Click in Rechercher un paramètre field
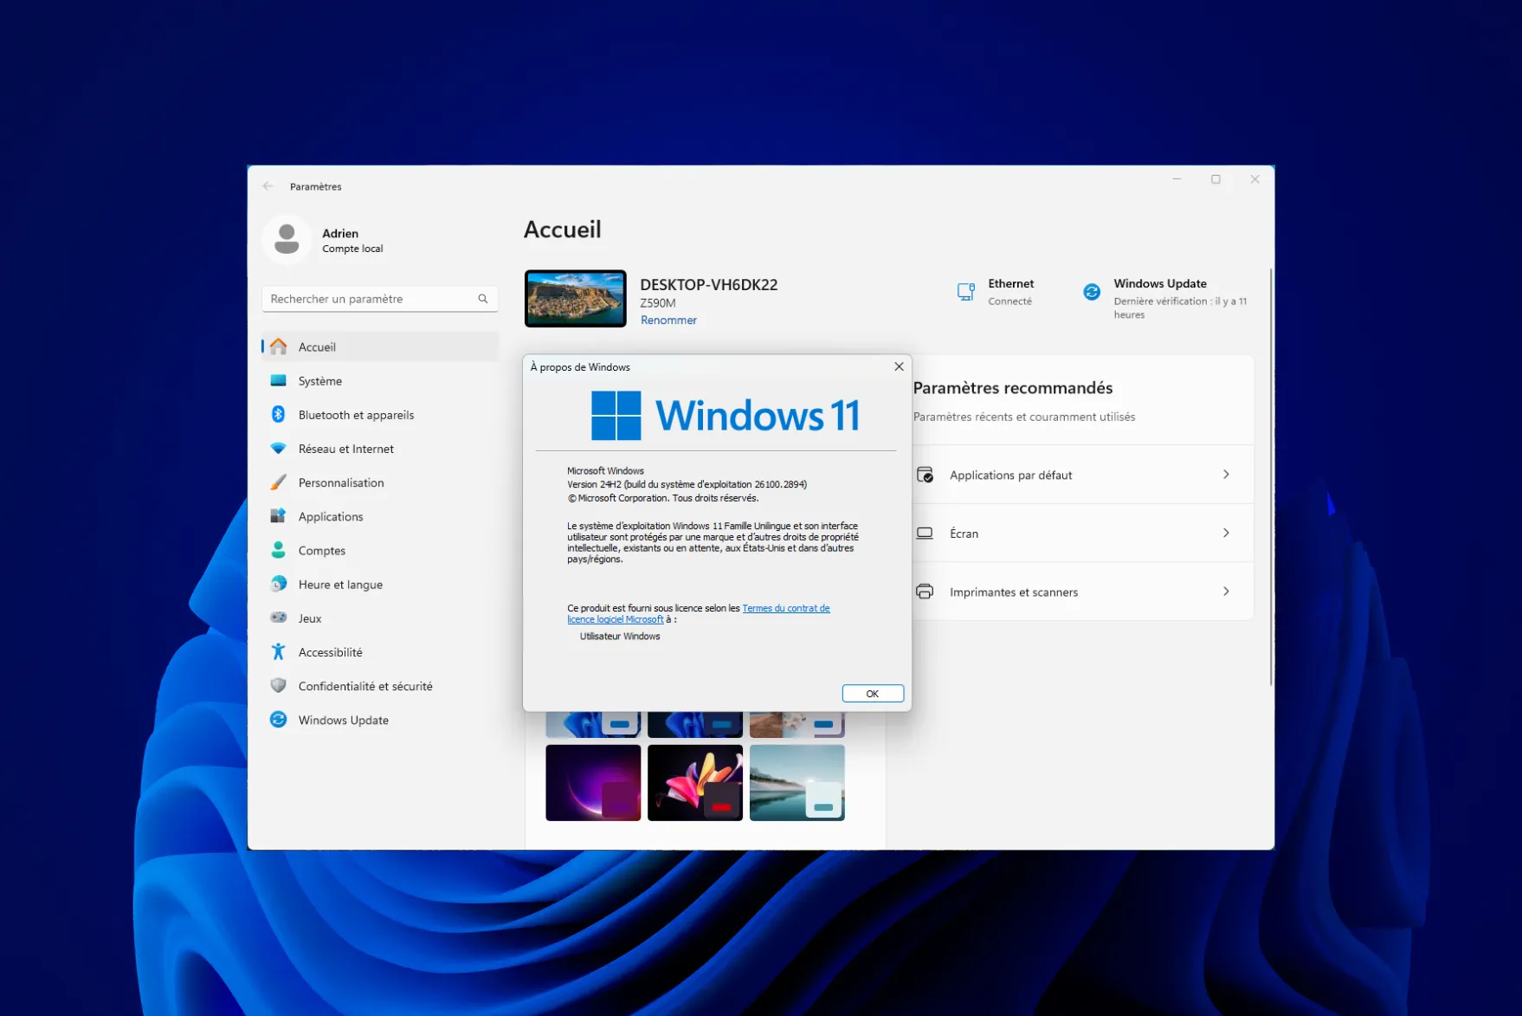1522x1016 pixels. pyautogui.click(x=379, y=299)
